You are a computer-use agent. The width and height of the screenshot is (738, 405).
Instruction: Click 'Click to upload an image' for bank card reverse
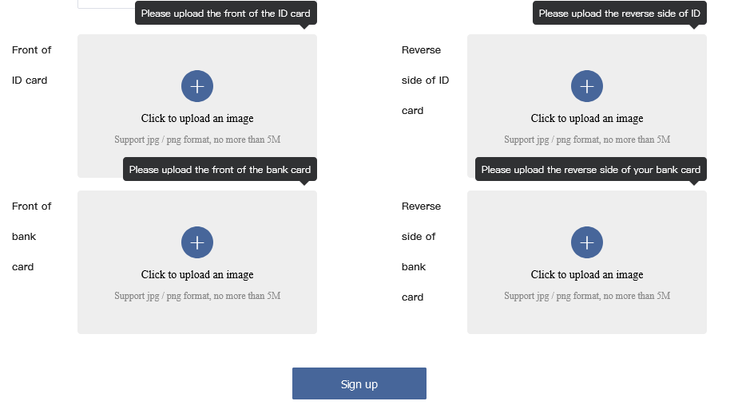tap(587, 275)
